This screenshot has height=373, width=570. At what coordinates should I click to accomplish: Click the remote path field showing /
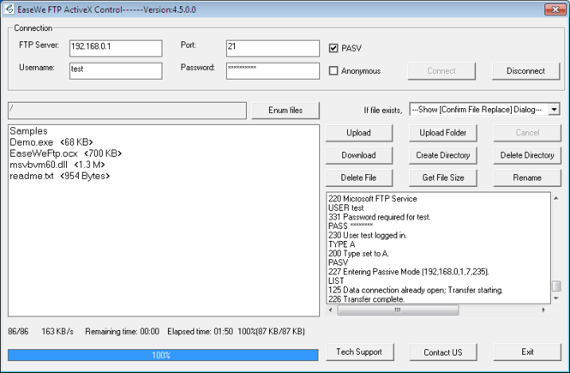click(x=127, y=111)
